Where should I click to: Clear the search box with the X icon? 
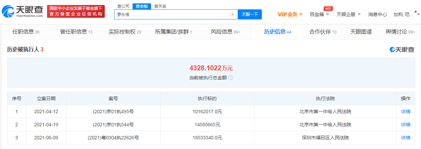point(232,14)
